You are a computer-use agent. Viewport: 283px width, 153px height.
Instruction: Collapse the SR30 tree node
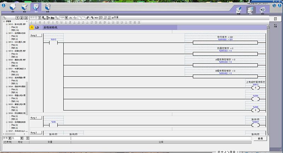click(x=7, y=60)
